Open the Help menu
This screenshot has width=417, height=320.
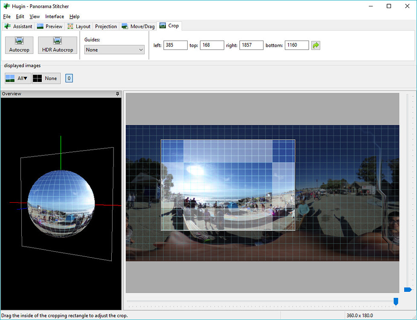[x=75, y=16]
